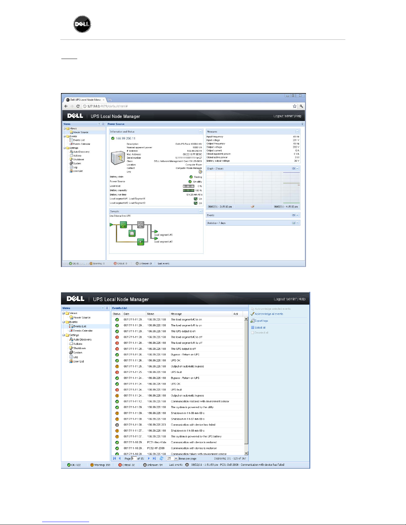This screenshot has width=406, height=525.
Task: Bookmark the page with the star icon
Action: click(x=295, y=106)
